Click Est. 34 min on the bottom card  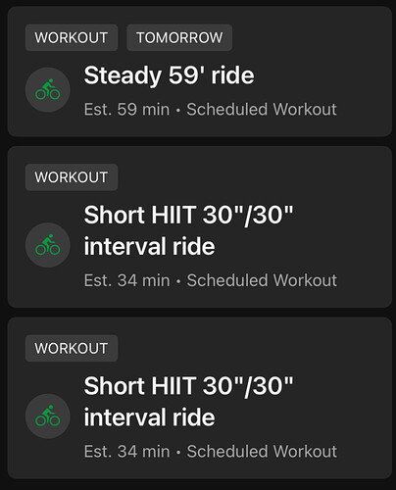[126, 452]
